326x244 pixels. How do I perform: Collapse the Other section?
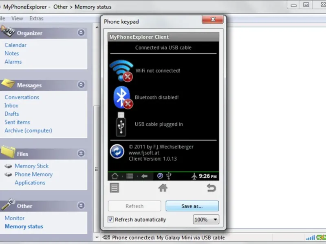[81, 205]
